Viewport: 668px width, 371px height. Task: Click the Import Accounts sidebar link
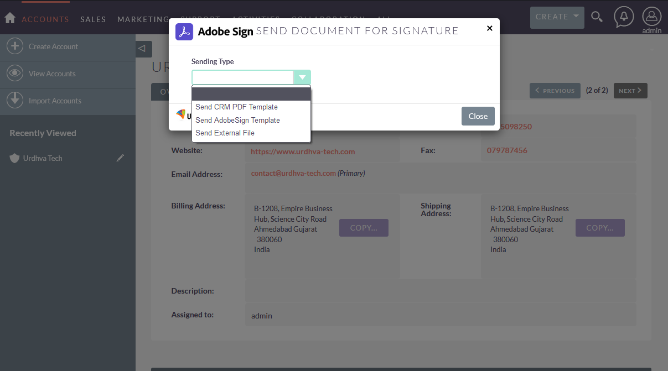pyautogui.click(x=55, y=101)
